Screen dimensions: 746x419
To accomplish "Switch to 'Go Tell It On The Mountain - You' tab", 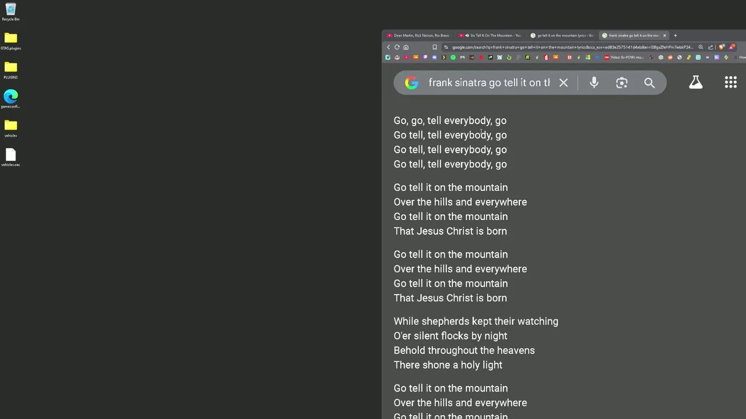I will pos(491,35).
